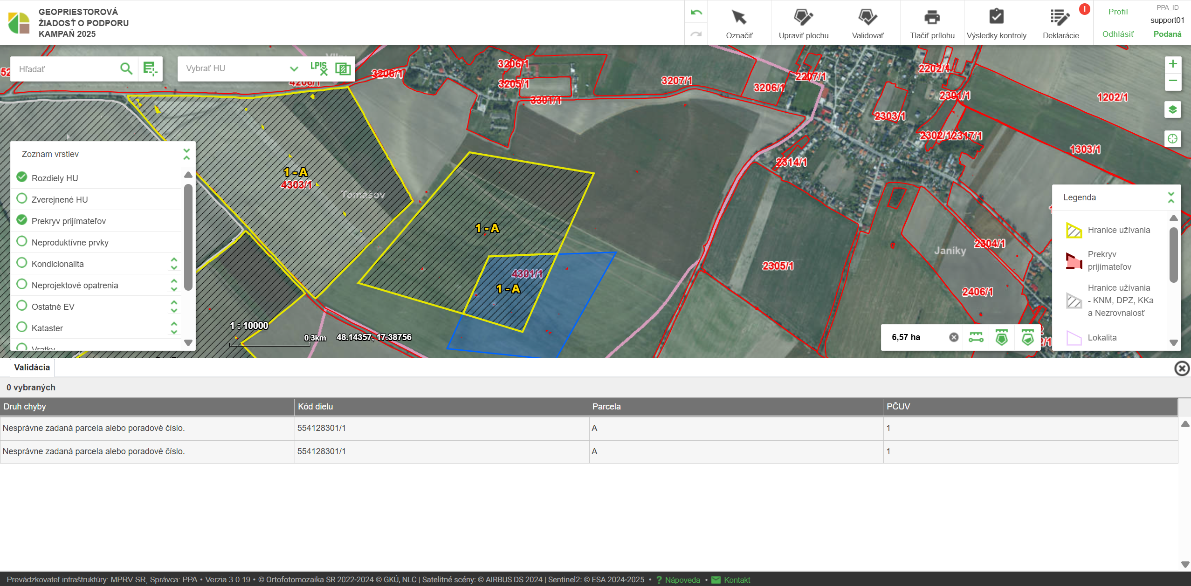
Task: Uncheck the Rozdiely HU layer
Action: pyautogui.click(x=21, y=177)
